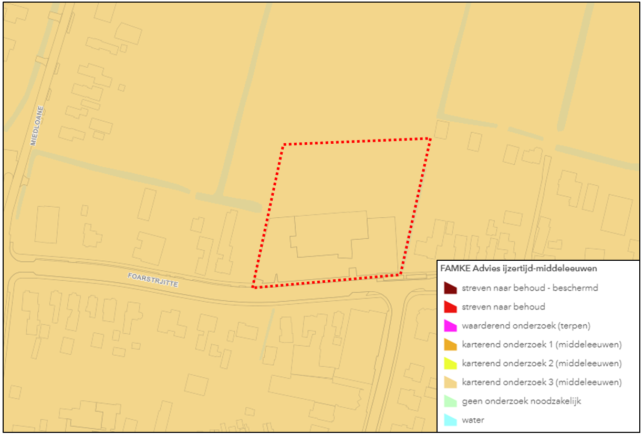Click the 'karterend onderzoek 3 (middeleeuwen)' label

pos(542,383)
